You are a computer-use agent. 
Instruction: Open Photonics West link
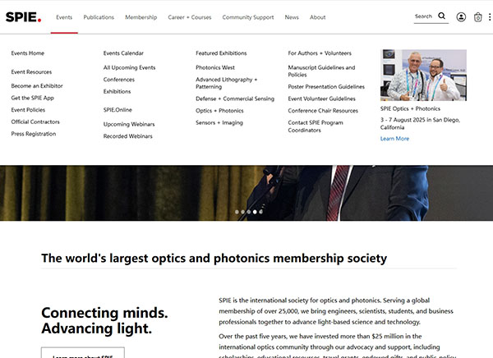215,67
